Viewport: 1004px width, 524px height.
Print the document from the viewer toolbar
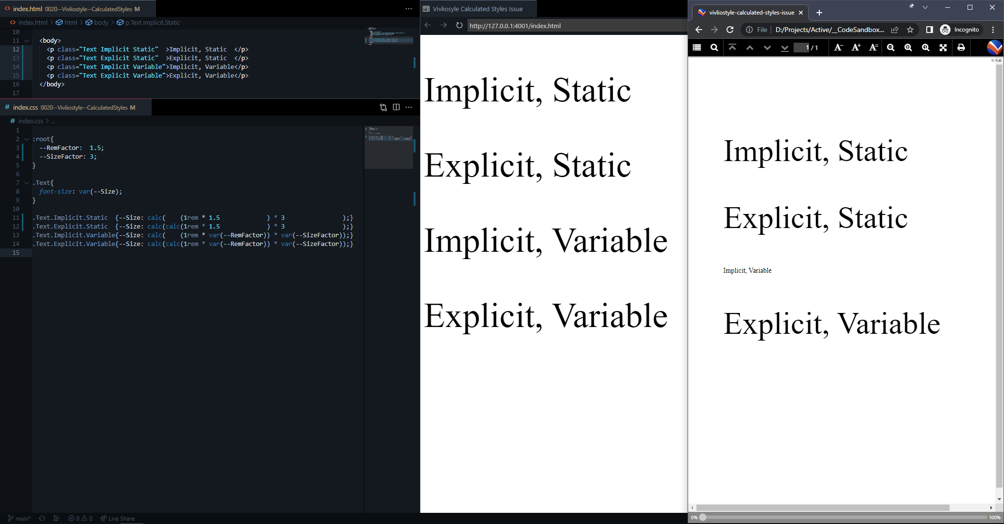point(961,48)
